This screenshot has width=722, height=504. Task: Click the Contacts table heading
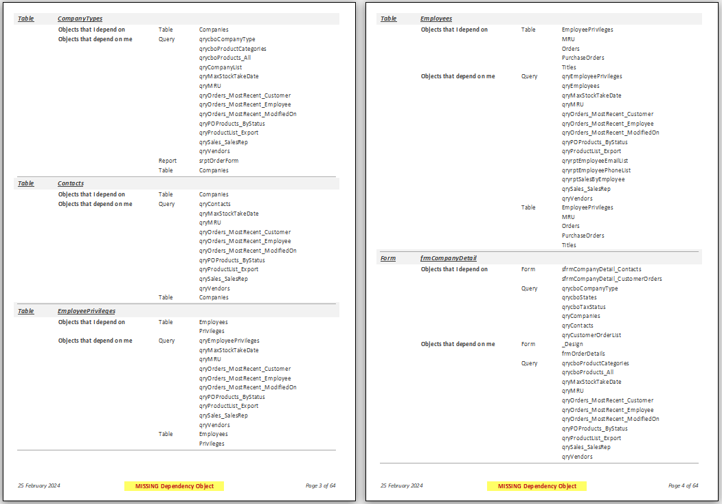(x=71, y=183)
